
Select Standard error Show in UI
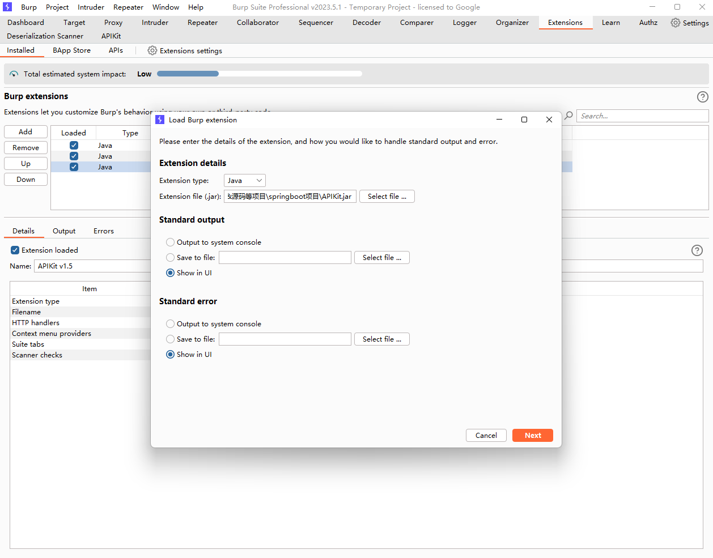(x=170, y=354)
